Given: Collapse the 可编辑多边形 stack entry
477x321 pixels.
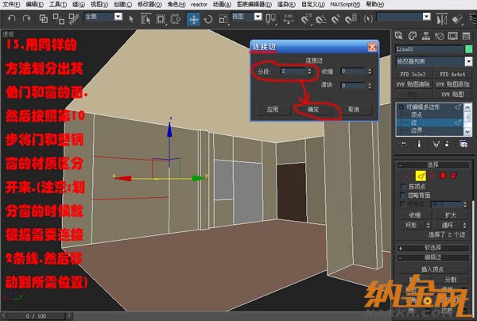Looking at the screenshot, I should pyautogui.click(x=401, y=106).
